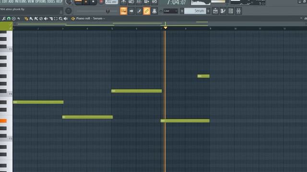
Task: Click the main volume knob
Action: (68, 2)
